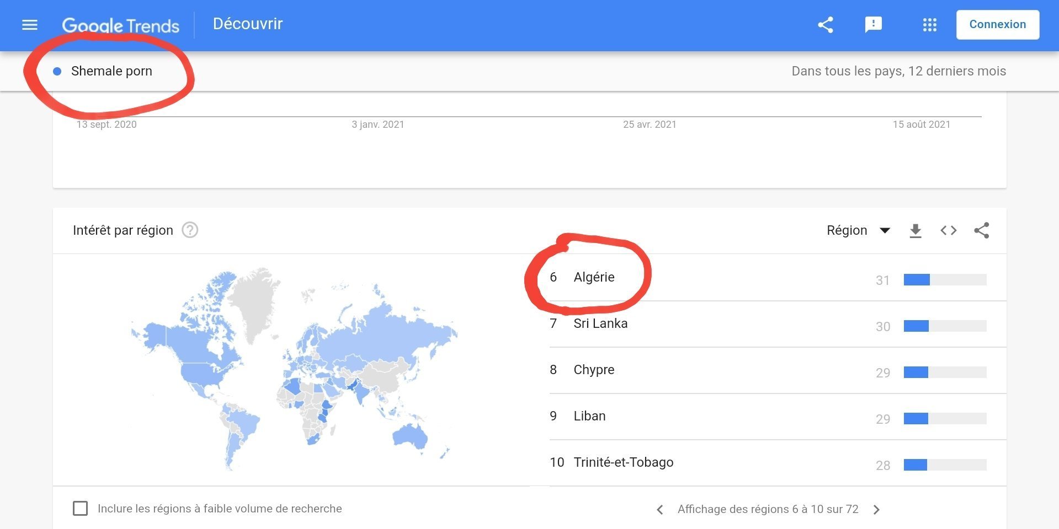The image size is (1059, 529).
Task: Select Algérie in the region list
Action: [594, 277]
